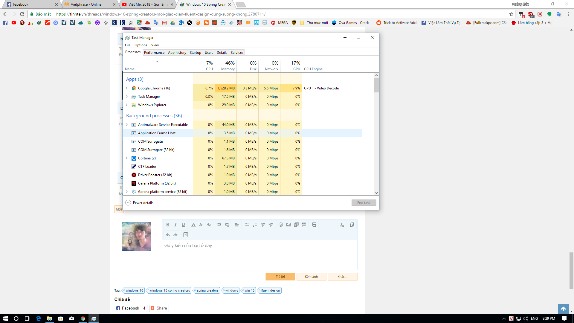Collapse Task Manager with Fewer details
Viewport: 574px width, 323px height.
[x=139, y=203]
